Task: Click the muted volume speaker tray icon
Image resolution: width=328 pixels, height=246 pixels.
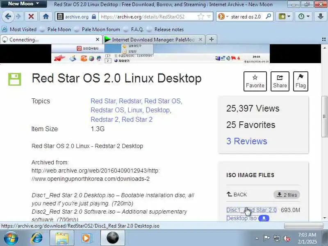Action: (x=287, y=238)
